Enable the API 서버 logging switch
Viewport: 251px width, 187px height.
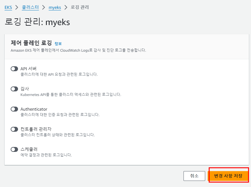(x=14, y=69)
